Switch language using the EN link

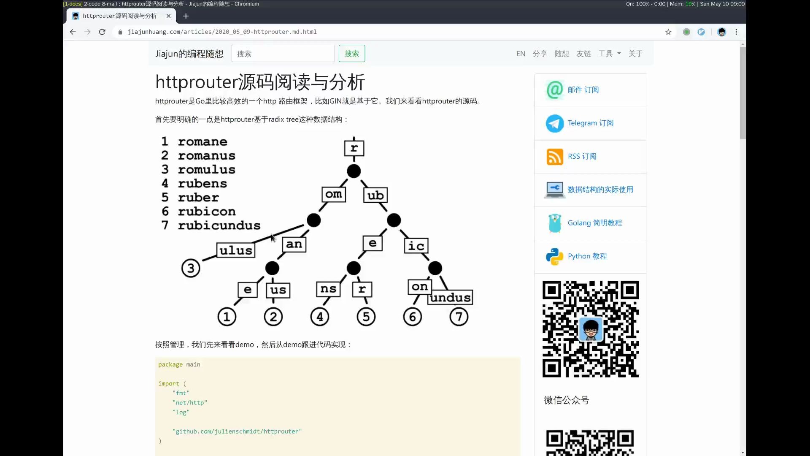pos(521,54)
